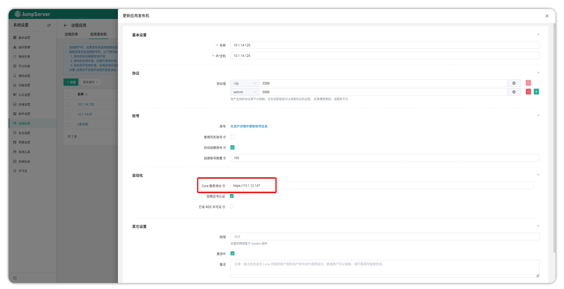Click the 创建 button

pos(71,82)
